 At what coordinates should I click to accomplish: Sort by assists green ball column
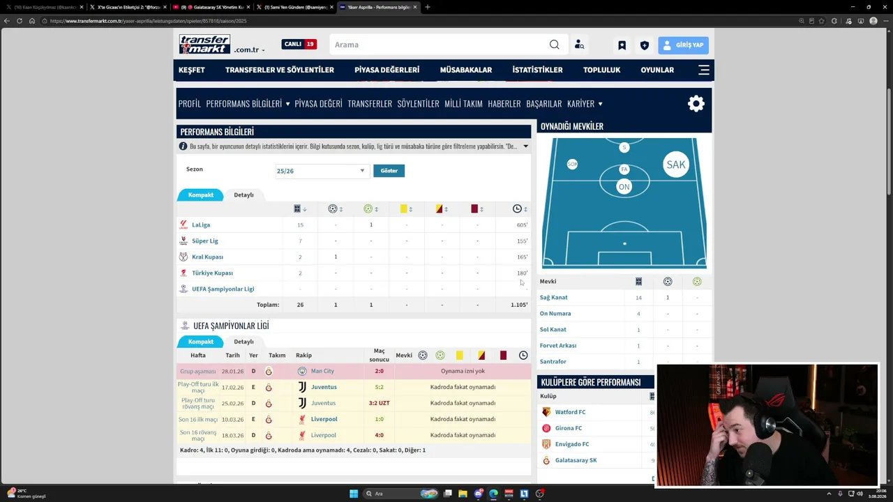pos(370,209)
